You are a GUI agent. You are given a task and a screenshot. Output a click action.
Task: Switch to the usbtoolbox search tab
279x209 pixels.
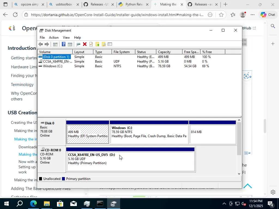(x=64, y=4)
